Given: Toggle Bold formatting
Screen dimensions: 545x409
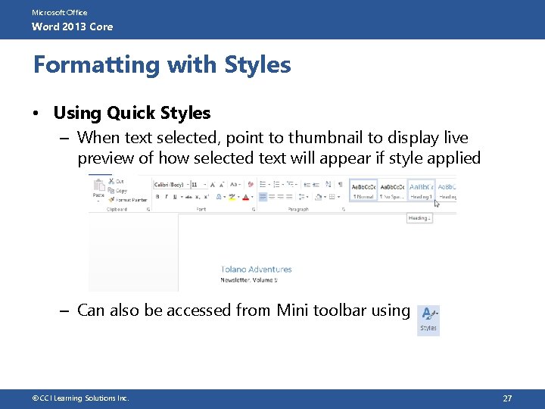Looking at the screenshot, I should pos(157,197).
